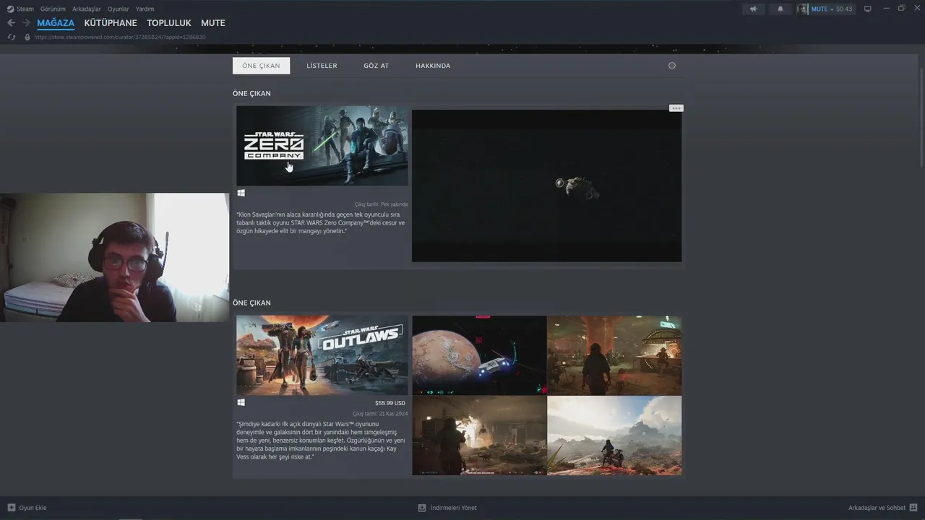This screenshot has width=925, height=520.
Task: Open the Arkadaşlar menu
Action: click(87, 9)
